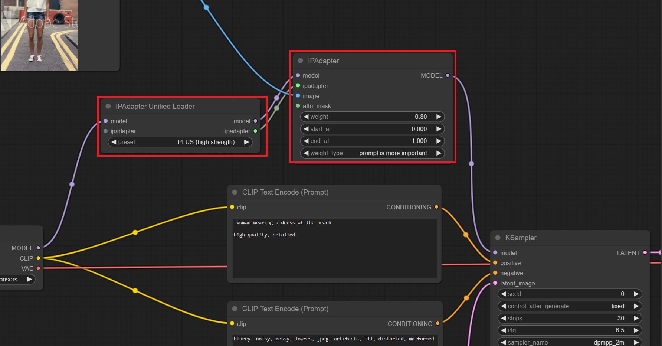Open the preset dropdown showing PLUS (high strength)
The image size is (662, 346).
click(x=180, y=142)
